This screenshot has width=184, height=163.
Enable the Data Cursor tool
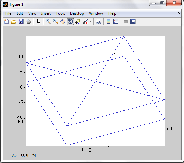(77, 21)
